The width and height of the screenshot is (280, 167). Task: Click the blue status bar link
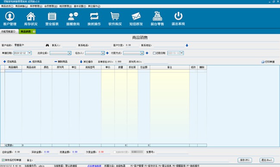pos(94,166)
